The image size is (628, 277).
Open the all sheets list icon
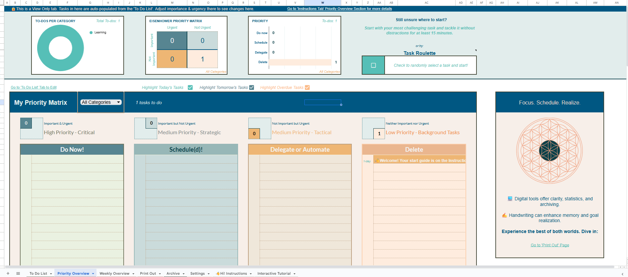(x=18, y=273)
